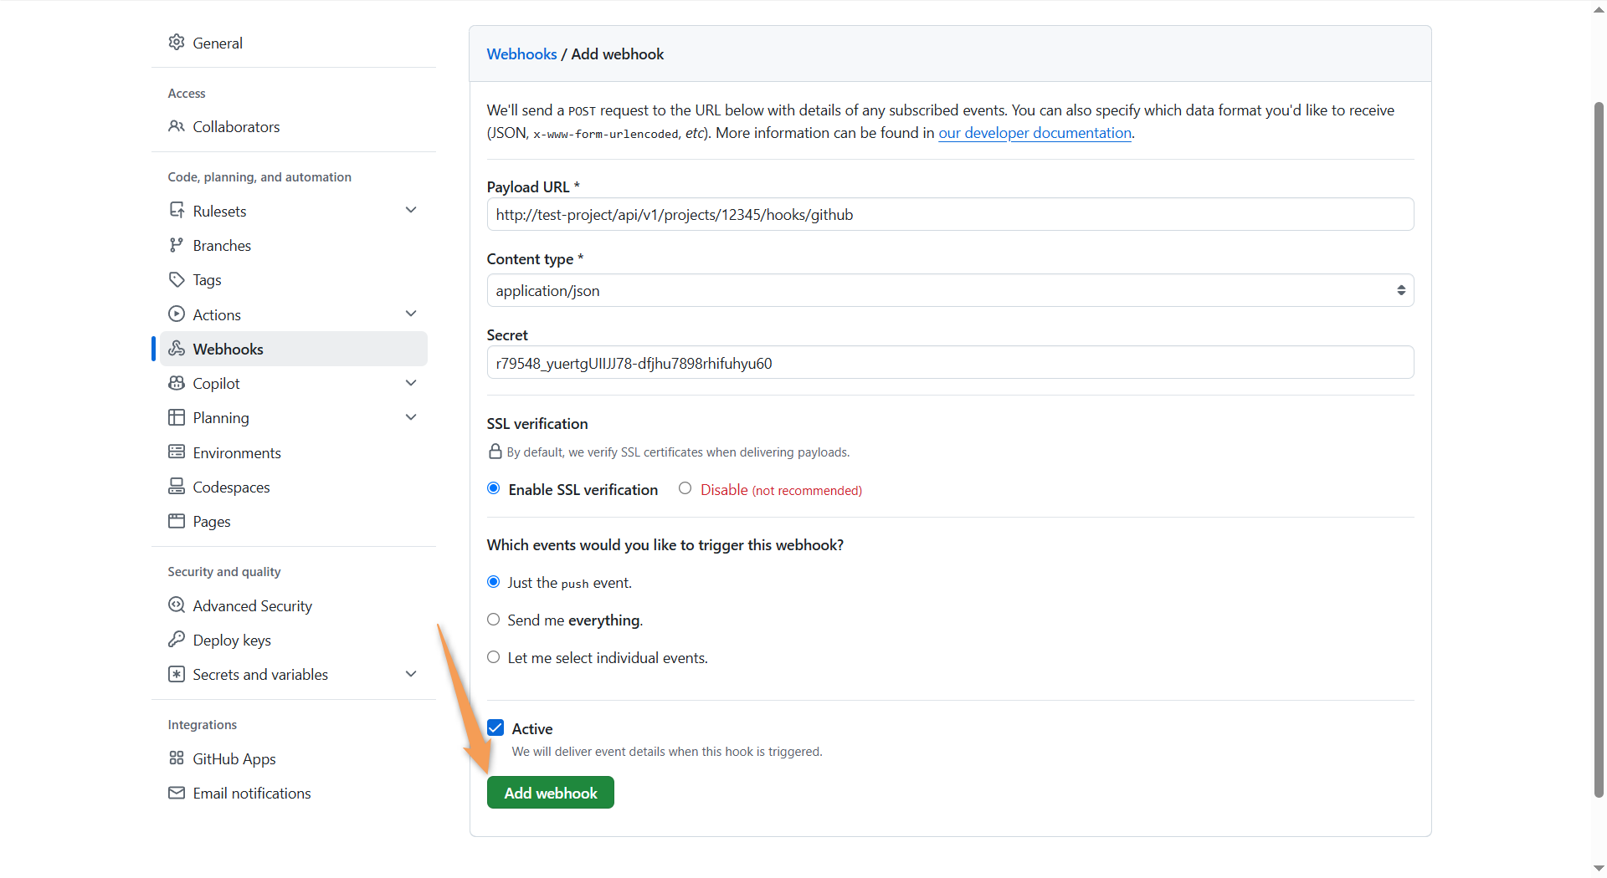Click the General gear icon
The height and width of the screenshot is (878, 1607).
coord(176,43)
